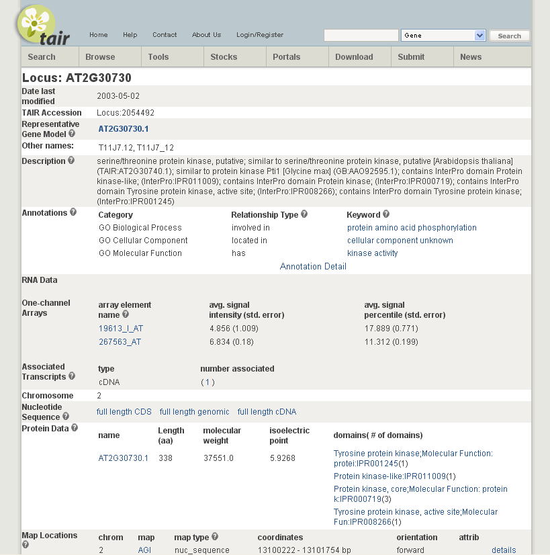Click help icon next to Keyword heading
550x555 pixels.
(x=386, y=214)
